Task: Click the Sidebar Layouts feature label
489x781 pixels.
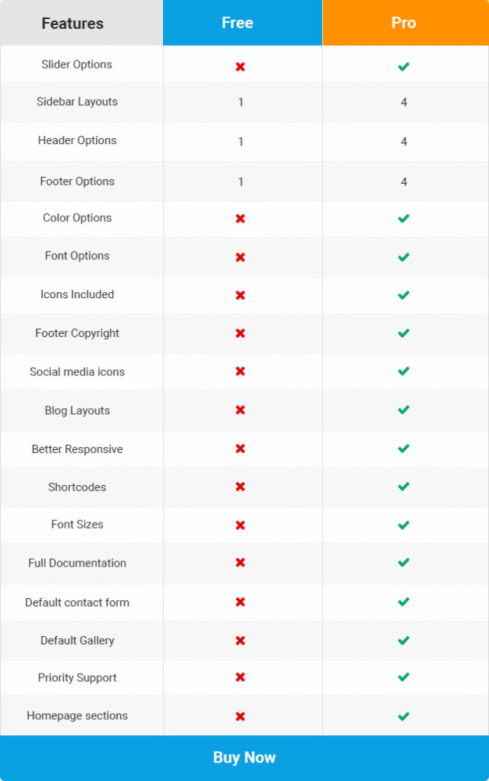Action: (77, 101)
